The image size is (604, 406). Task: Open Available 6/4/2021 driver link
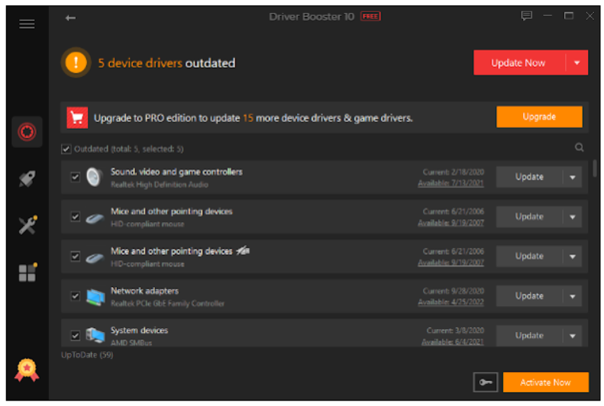point(453,342)
